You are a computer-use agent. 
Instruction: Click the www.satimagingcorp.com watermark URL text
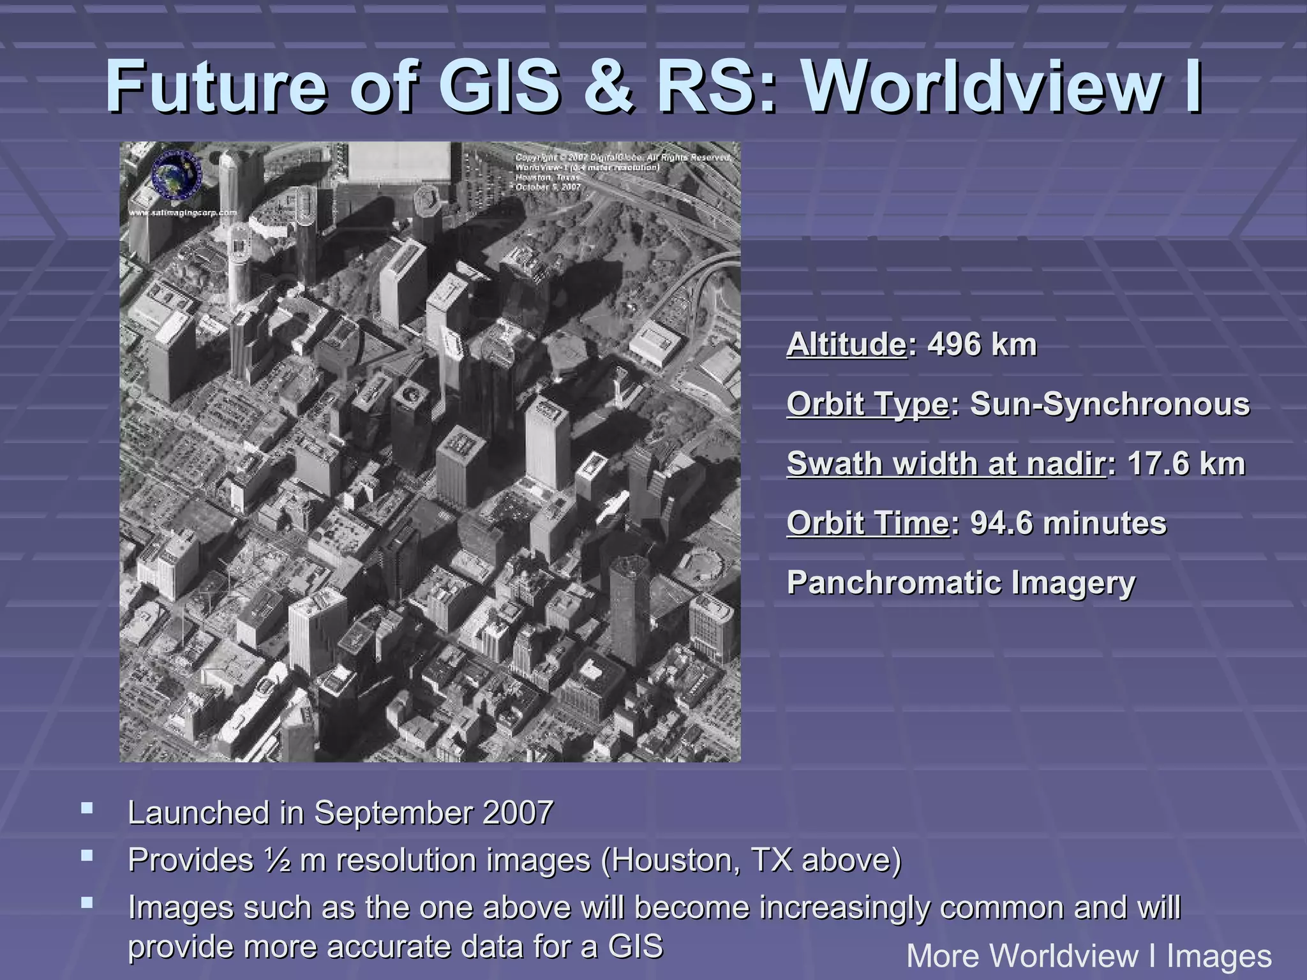(x=183, y=212)
